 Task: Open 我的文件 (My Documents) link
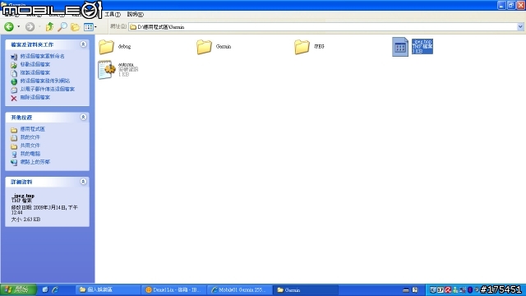pyautogui.click(x=30, y=137)
